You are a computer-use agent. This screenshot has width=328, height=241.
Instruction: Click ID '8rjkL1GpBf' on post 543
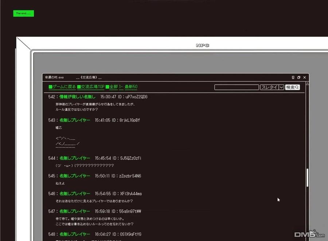pyautogui.click(x=130, y=120)
